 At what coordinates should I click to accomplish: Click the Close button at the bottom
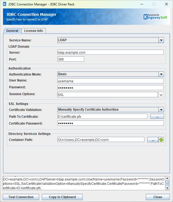tap(157, 197)
